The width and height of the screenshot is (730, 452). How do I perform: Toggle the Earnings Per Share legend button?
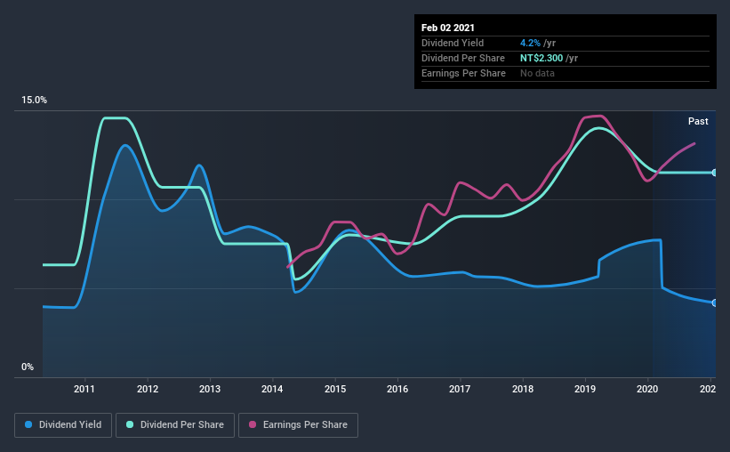298,425
